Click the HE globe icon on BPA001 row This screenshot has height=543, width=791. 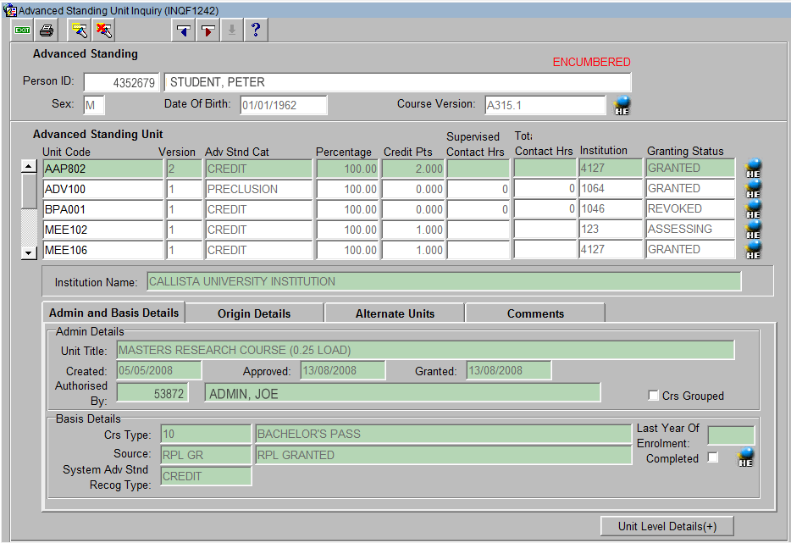click(x=753, y=209)
